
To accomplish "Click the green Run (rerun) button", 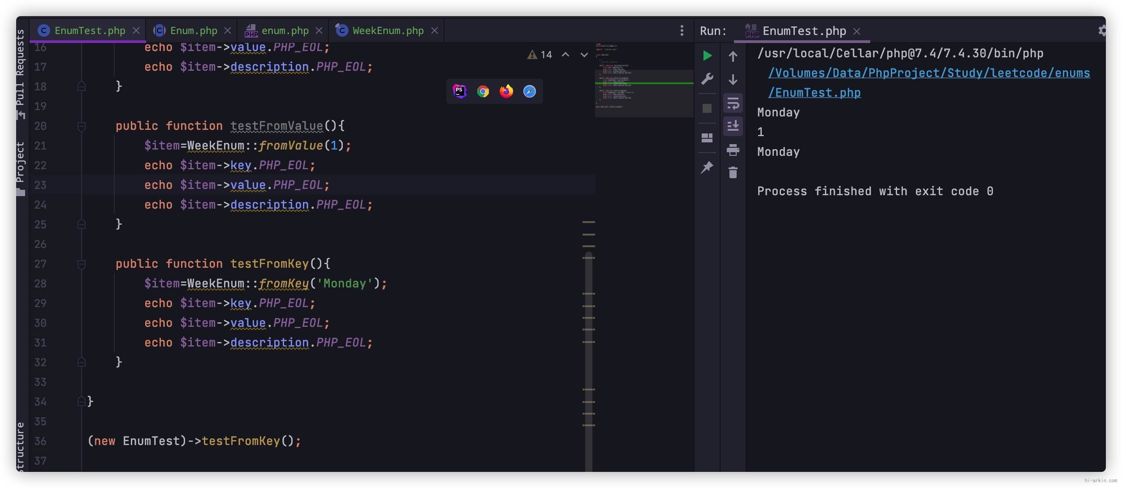I will coord(707,56).
